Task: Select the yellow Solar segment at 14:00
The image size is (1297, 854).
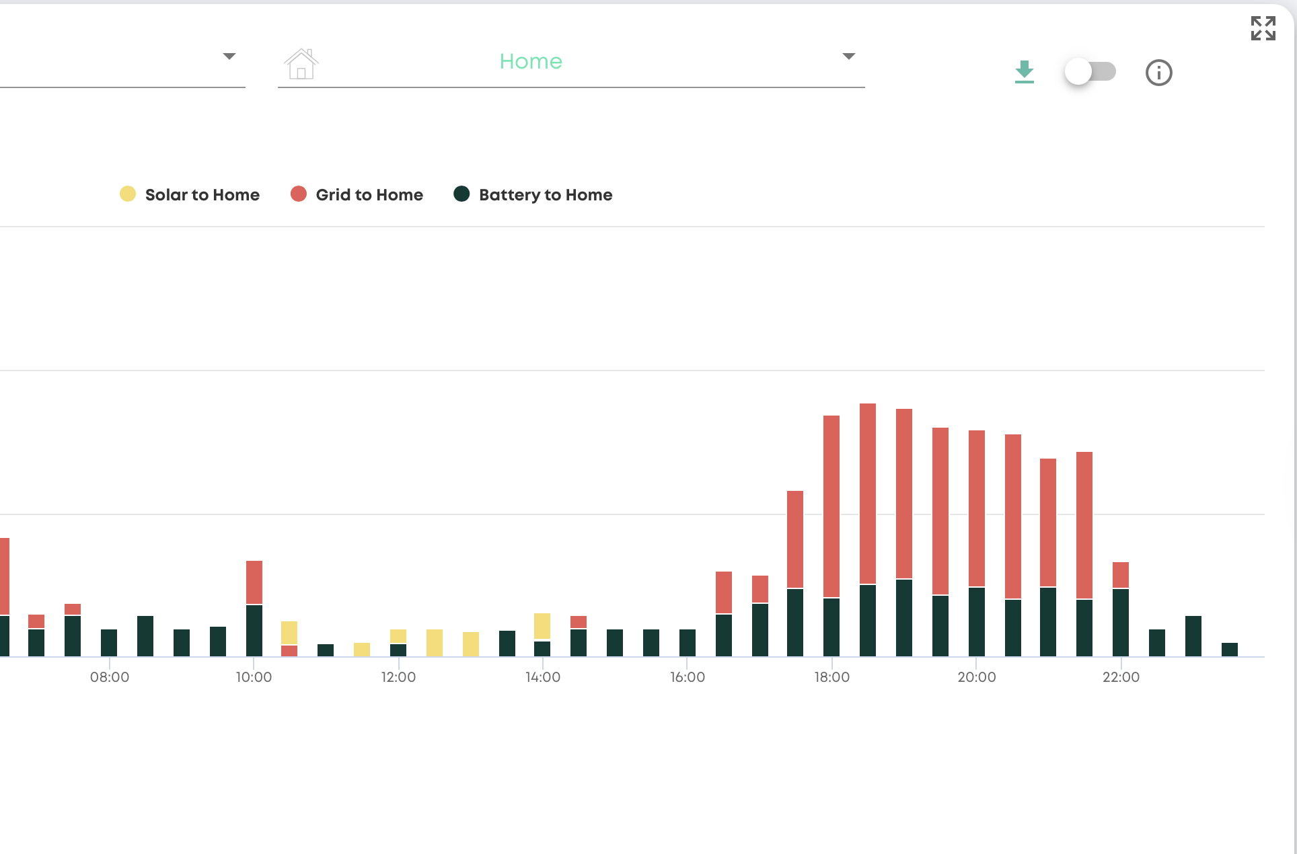Action: [x=542, y=626]
